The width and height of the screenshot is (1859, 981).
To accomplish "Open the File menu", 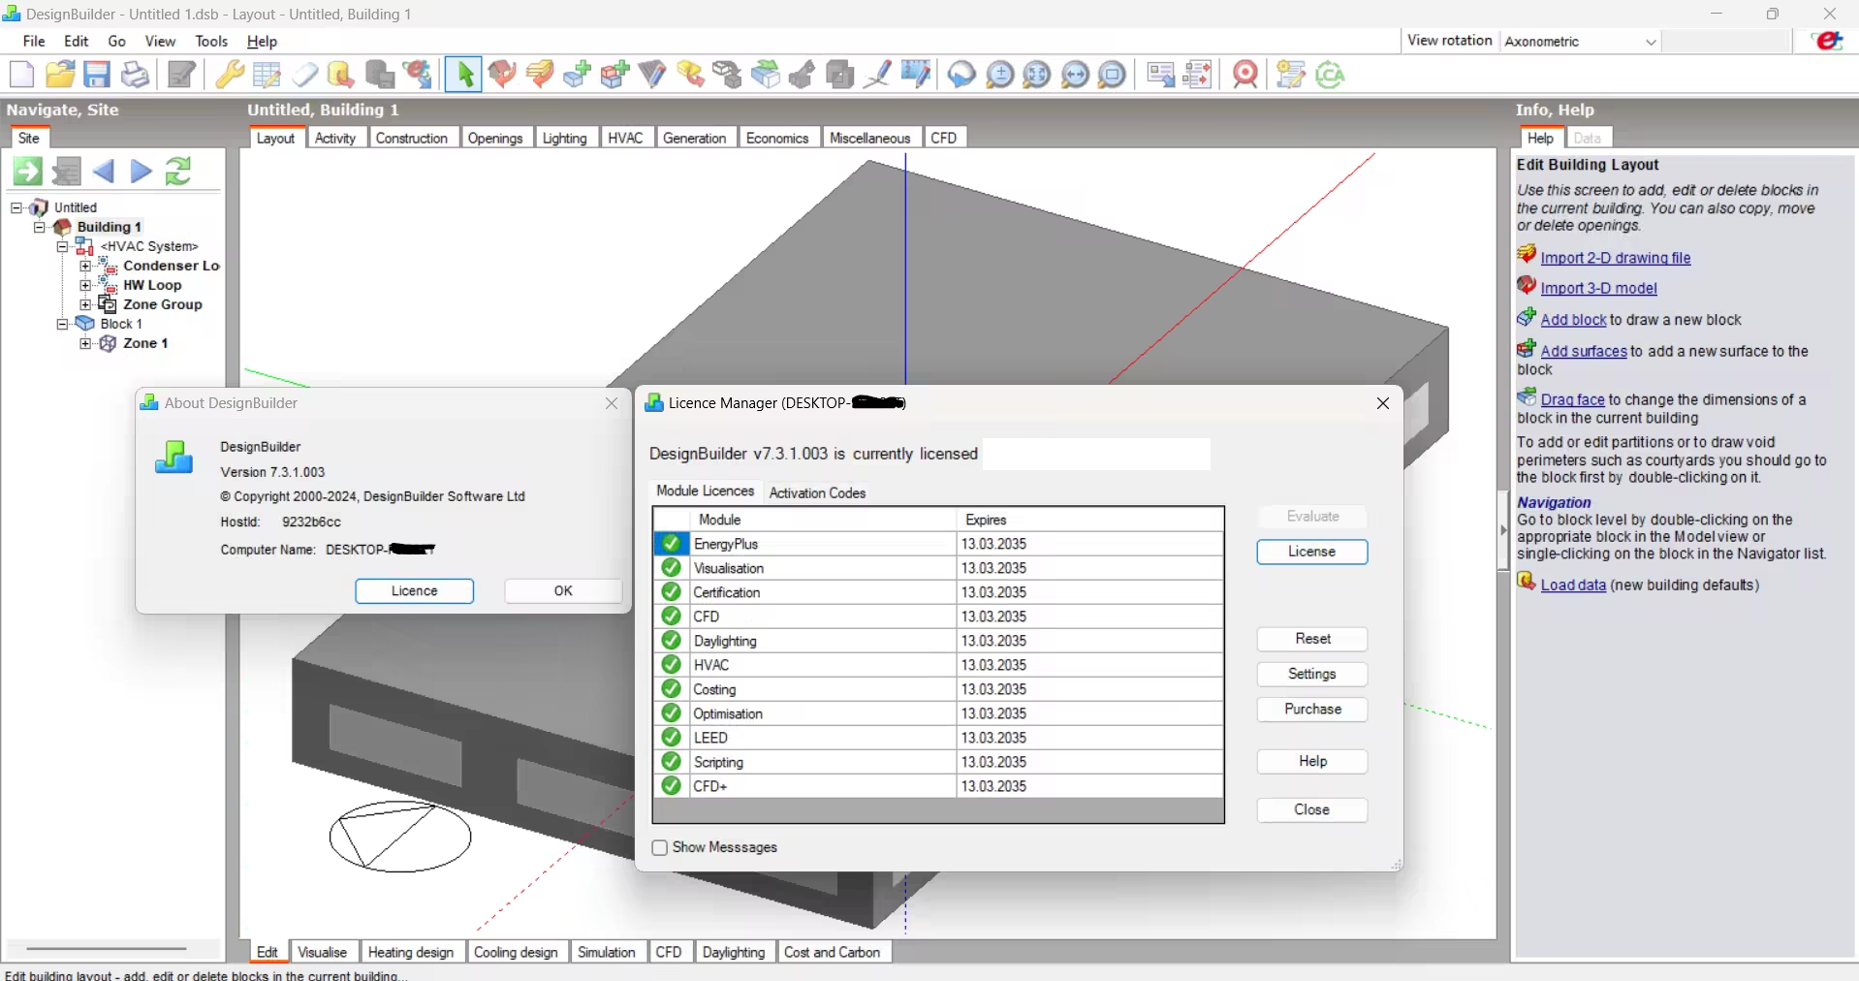I will (34, 41).
